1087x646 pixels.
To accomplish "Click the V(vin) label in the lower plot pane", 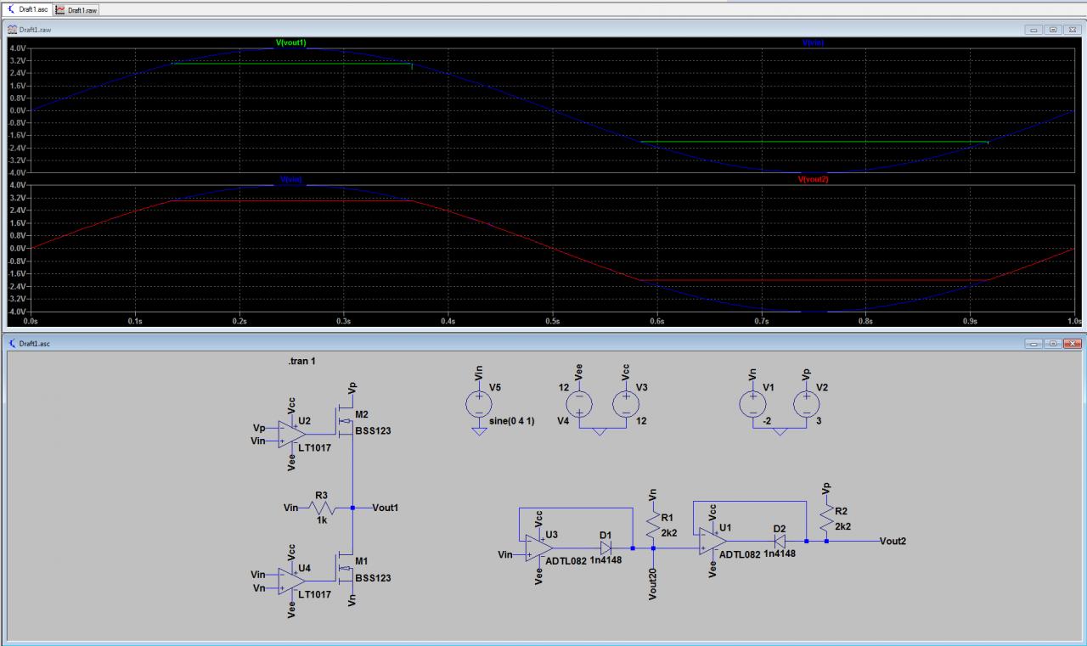I will pyautogui.click(x=290, y=179).
